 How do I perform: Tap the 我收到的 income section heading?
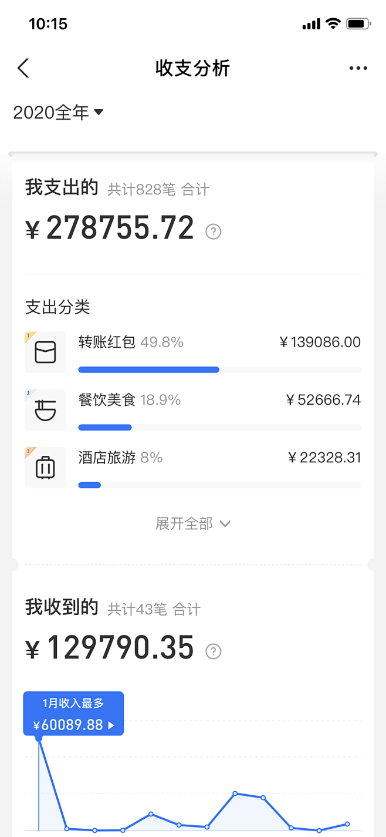click(x=61, y=607)
